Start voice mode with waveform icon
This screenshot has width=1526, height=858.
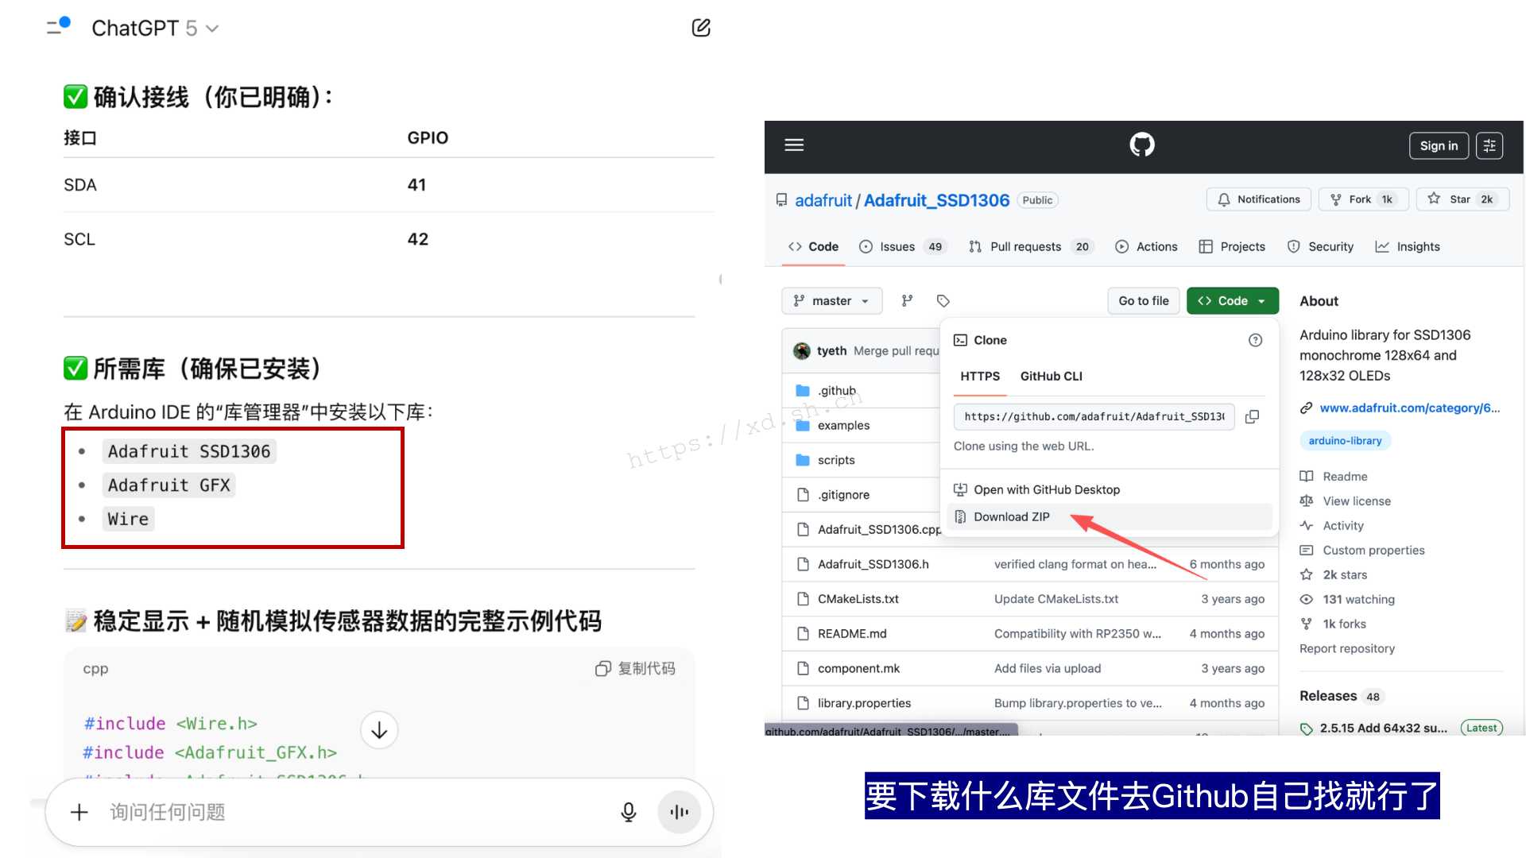tap(679, 812)
